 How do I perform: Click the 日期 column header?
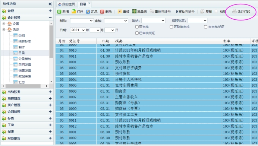coord(105,41)
